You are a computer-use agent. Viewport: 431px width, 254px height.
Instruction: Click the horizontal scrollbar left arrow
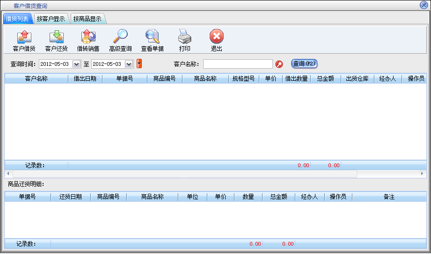coord(8,174)
